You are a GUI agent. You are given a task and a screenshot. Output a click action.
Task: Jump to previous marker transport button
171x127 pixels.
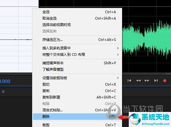(129, 80)
